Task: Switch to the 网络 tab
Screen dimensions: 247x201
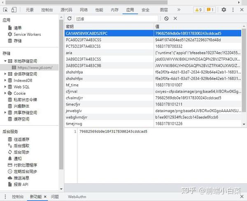Action: coord(84,10)
